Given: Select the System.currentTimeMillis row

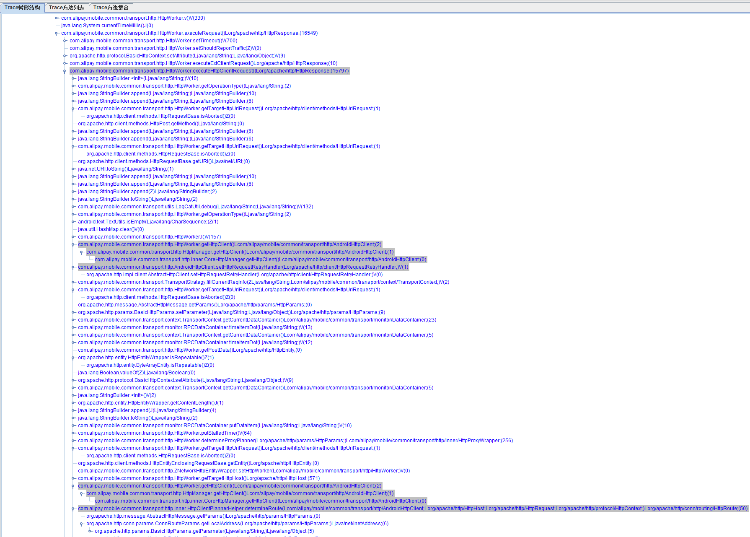Looking at the screenshot, I should click(x=107, y=26).
